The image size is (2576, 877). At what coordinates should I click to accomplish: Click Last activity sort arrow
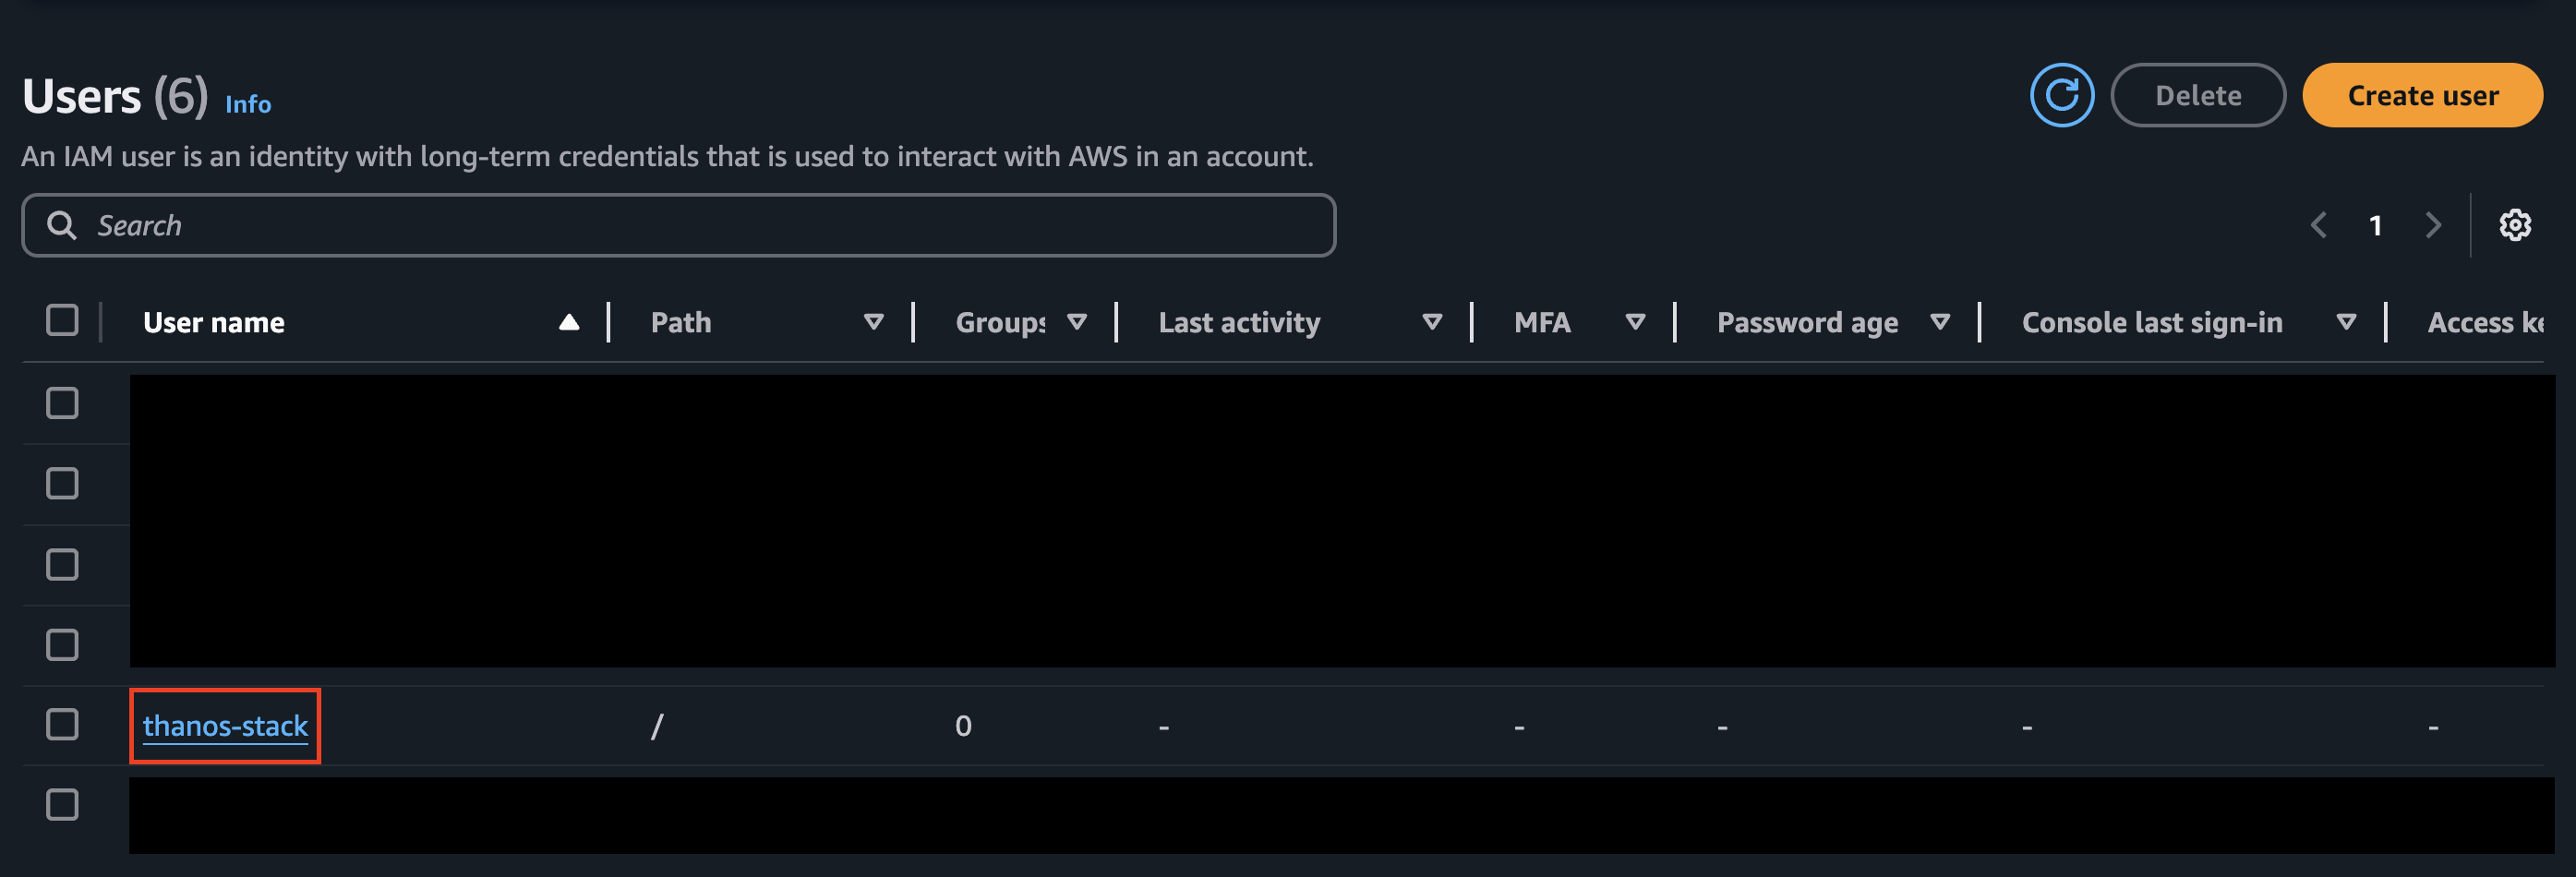(x=1432, y=322)
